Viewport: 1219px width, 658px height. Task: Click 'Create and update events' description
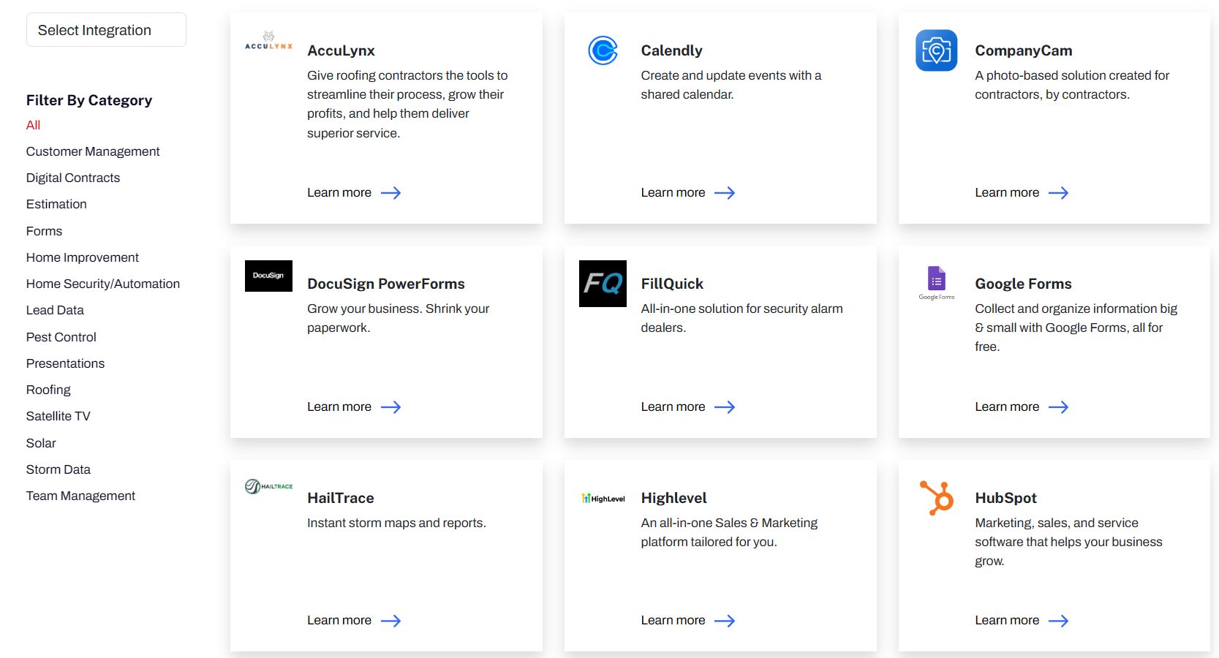731,85
